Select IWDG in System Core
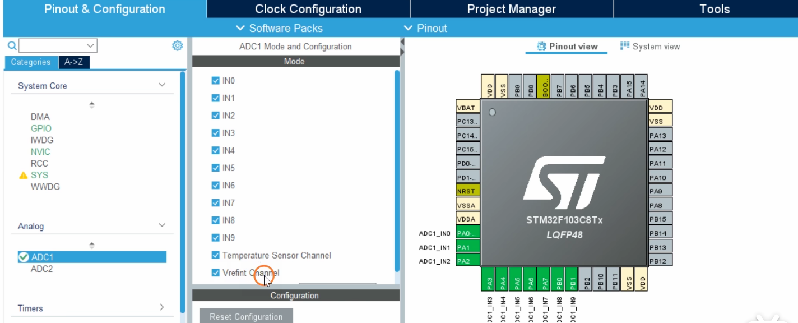Screen dimensions: 798x323 coord(42,140)
